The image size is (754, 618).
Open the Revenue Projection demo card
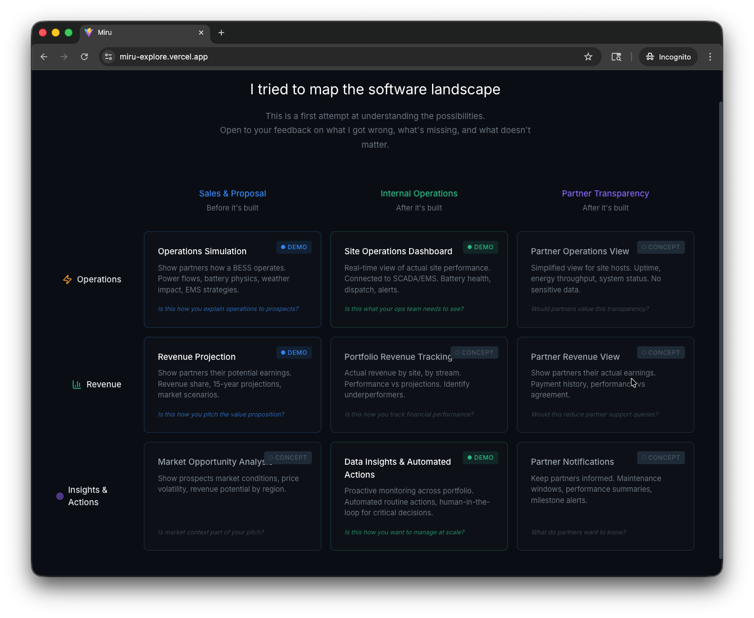click(x=232, y=384)
